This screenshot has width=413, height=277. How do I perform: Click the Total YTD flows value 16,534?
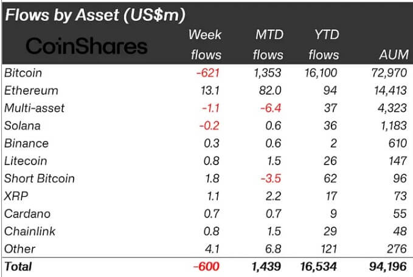click(x=319, y=267)
